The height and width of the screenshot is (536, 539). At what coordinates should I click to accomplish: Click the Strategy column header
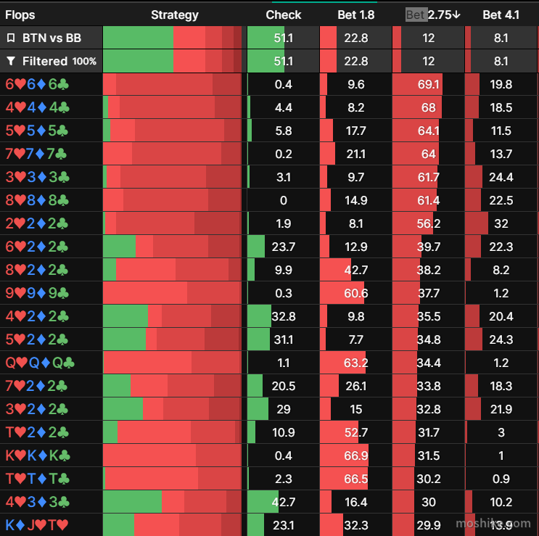(175, 15)
